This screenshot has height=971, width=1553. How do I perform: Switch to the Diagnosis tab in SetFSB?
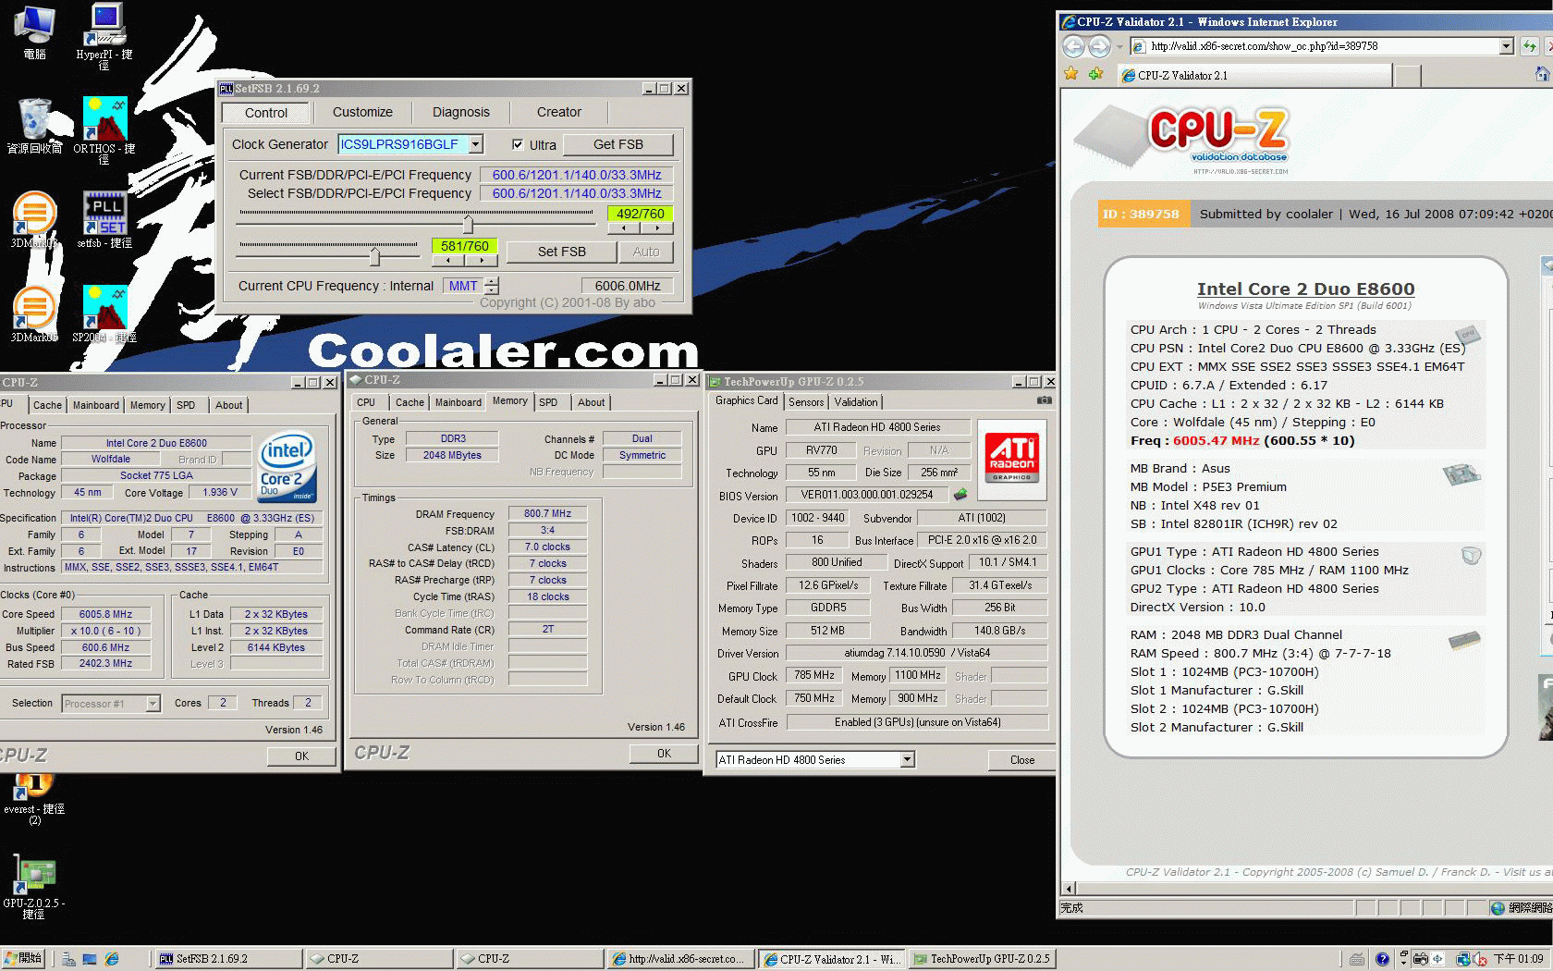coord(461,112)
